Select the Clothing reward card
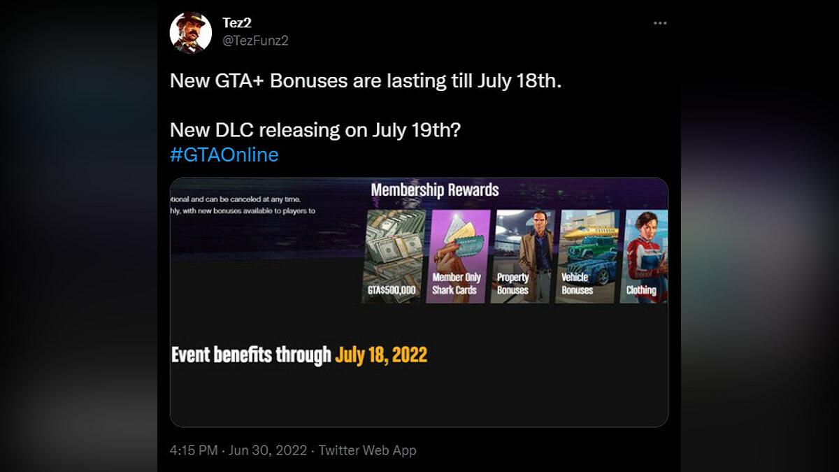 point(643,257)
